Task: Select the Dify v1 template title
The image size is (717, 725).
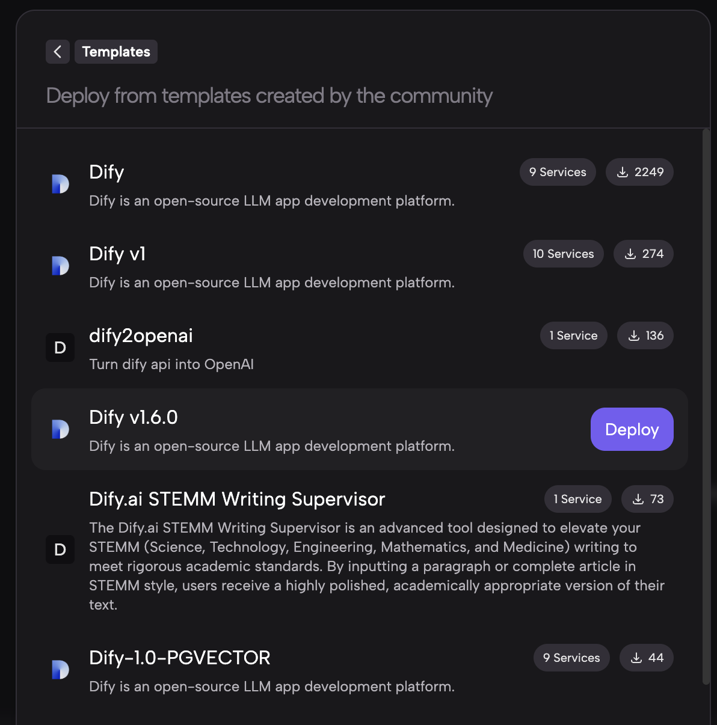Action: (x=117, y=254)
